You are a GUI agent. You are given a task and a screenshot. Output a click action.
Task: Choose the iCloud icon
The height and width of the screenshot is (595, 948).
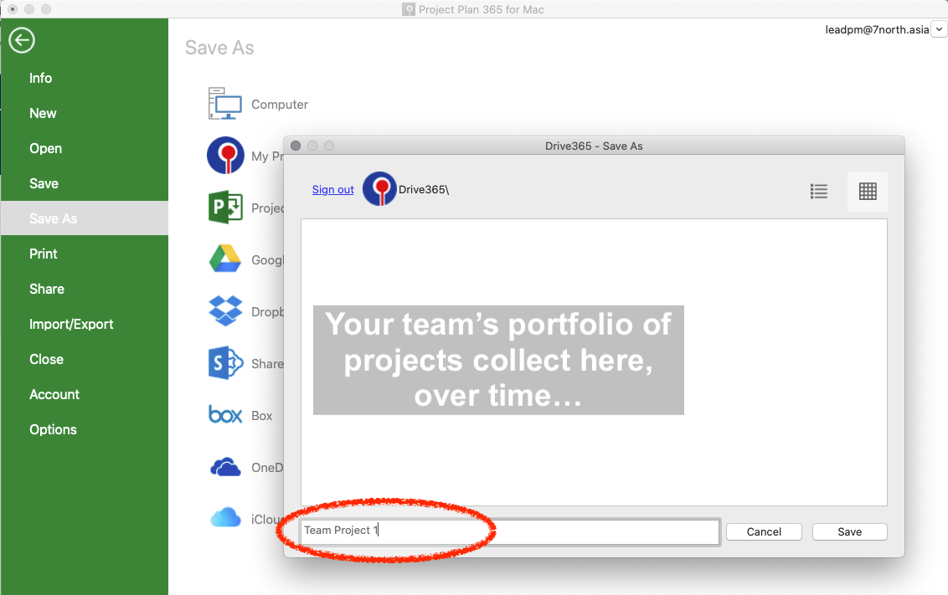pyautogui.click(x=225, y=518)
